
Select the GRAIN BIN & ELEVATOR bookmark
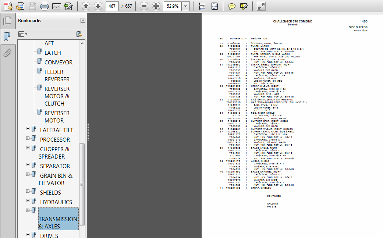[x=56, y=180]
